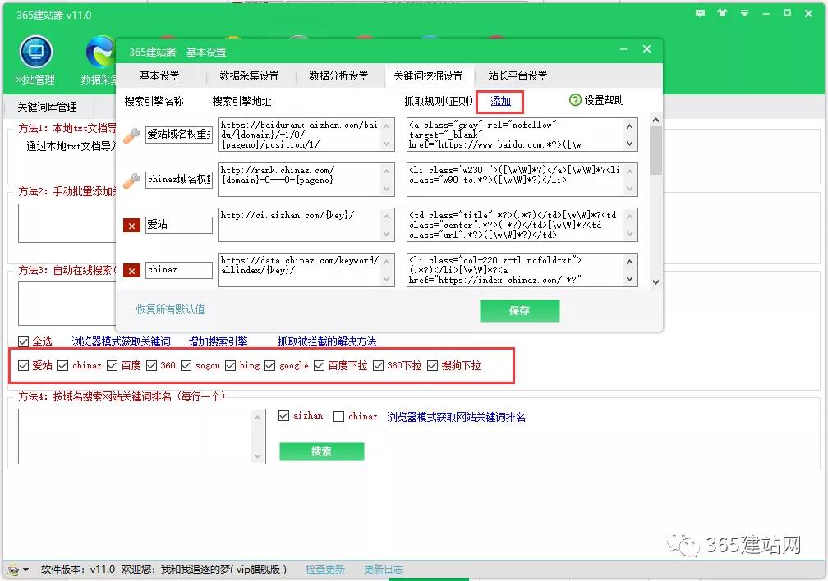The width and height of the screenshot is (828, 581).
Task: Select 关键词挖掘设置 tab
Action: [428, 75]
